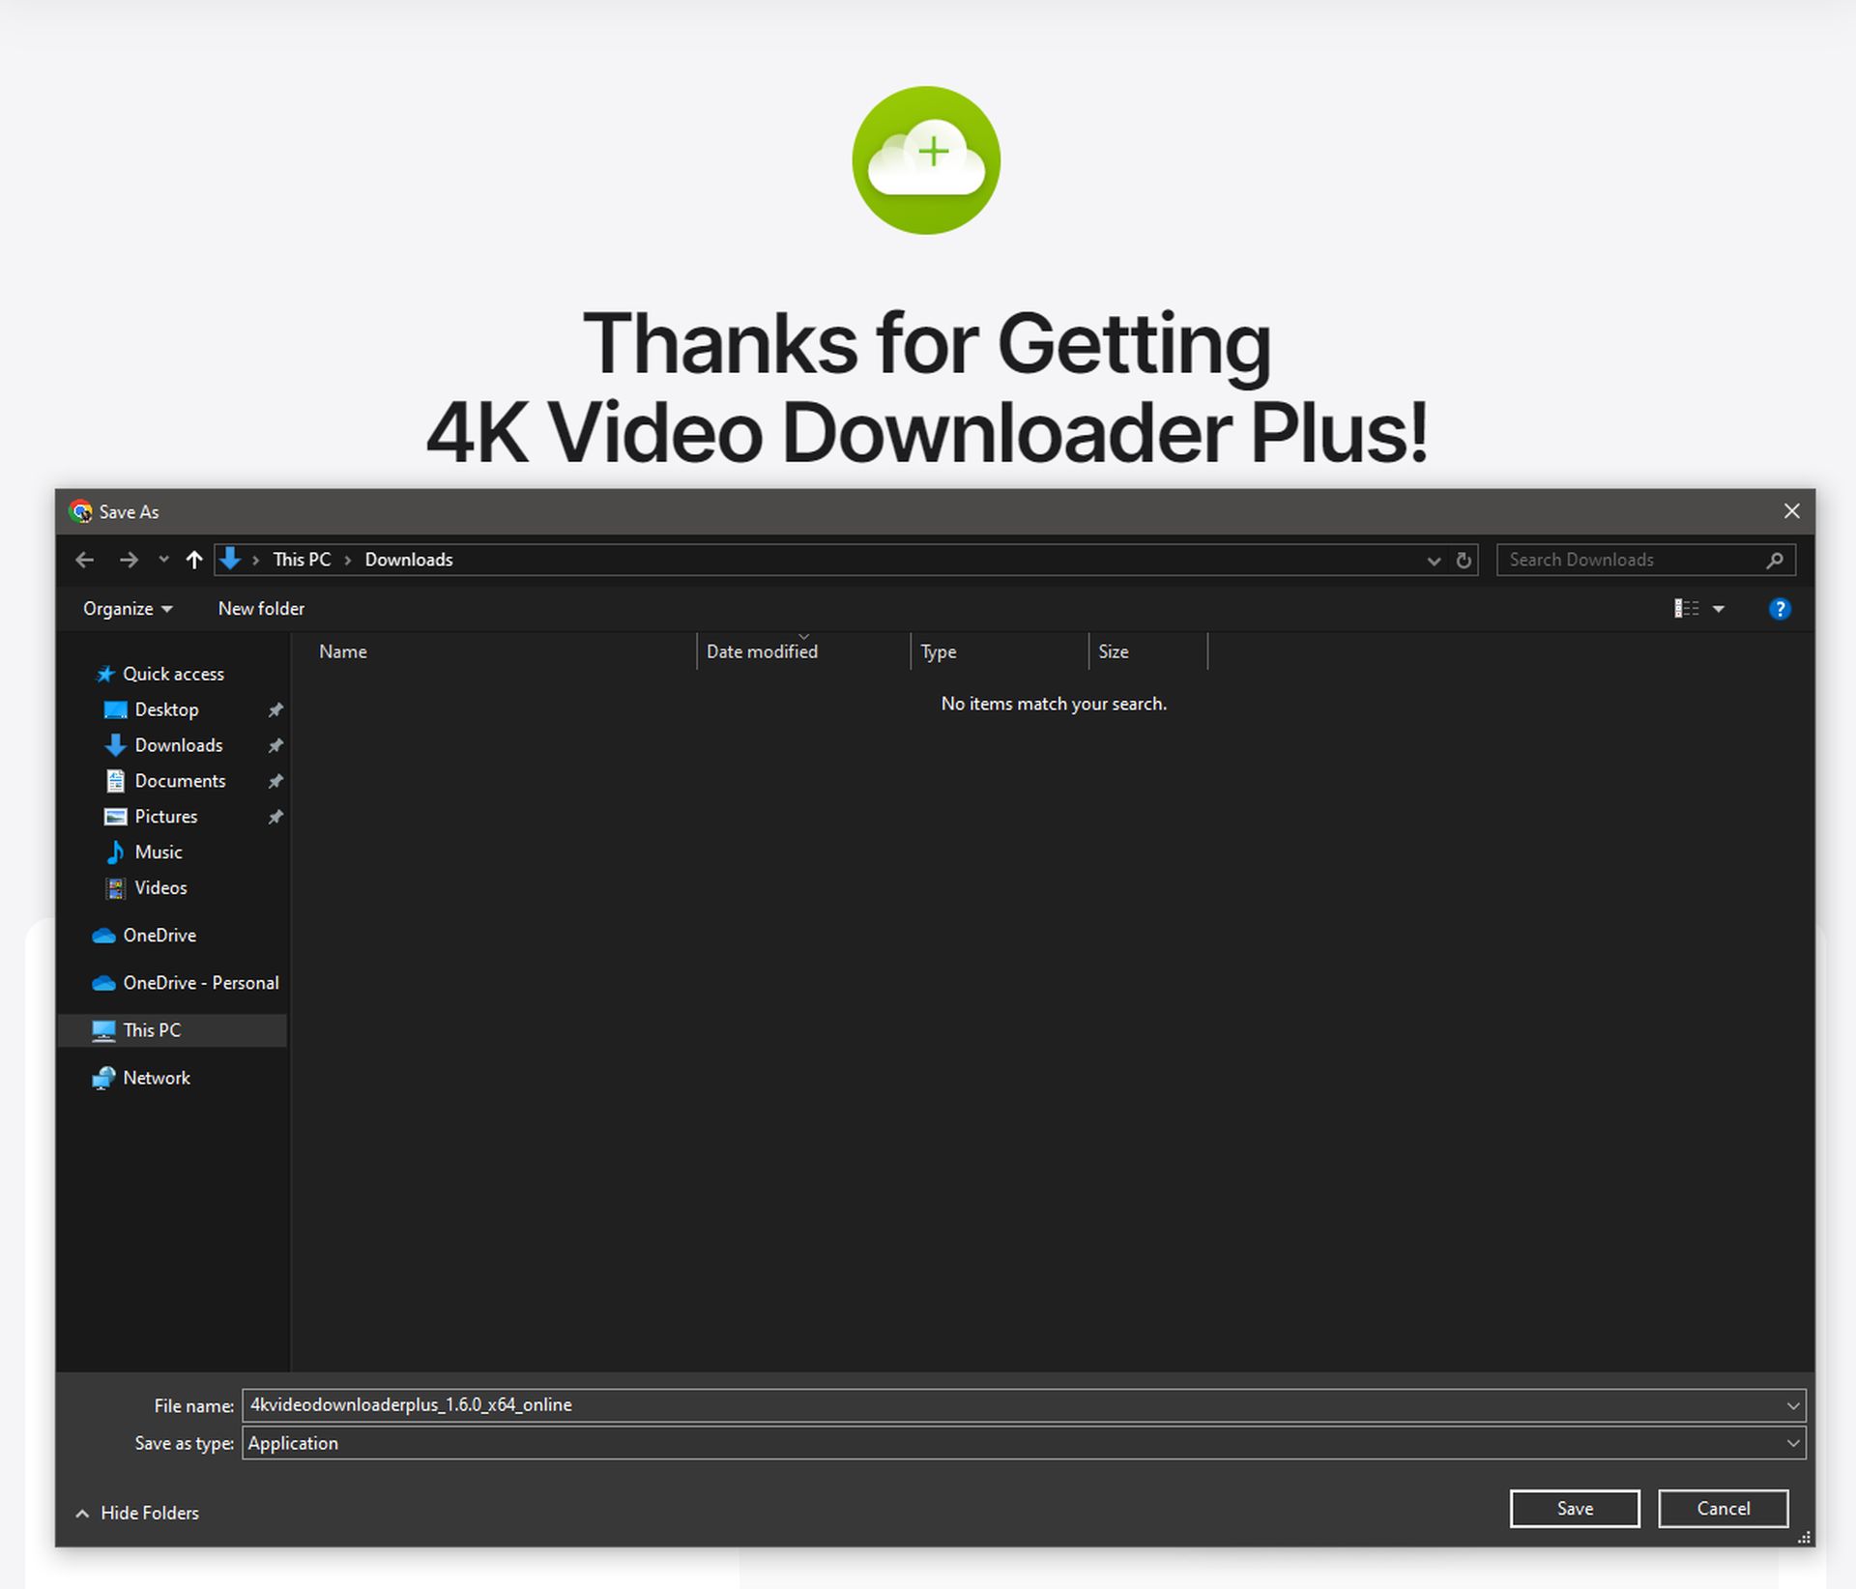
Task: Click the blue Downloads arrow in address bar
Action: coord(230,559)
